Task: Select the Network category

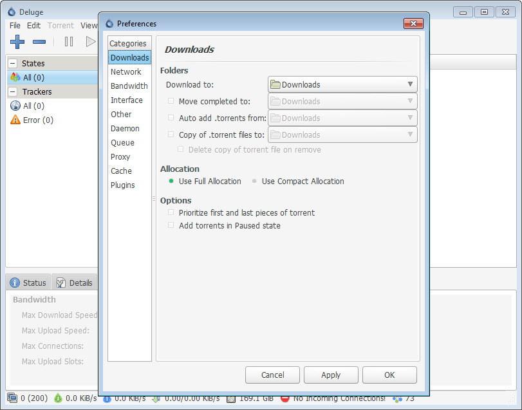Action: tap(129, 72)
